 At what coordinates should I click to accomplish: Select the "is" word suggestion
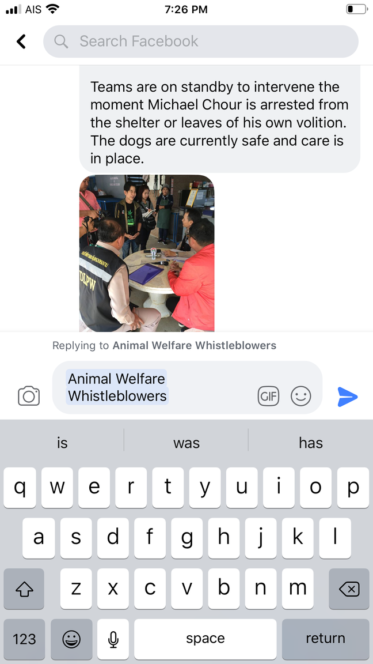coord(62,443)
